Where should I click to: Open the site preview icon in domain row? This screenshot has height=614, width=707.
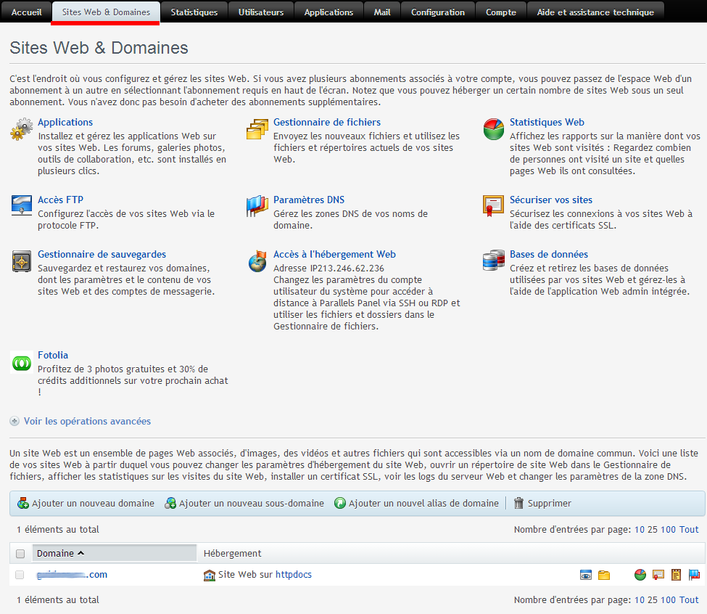click(586, 575)
